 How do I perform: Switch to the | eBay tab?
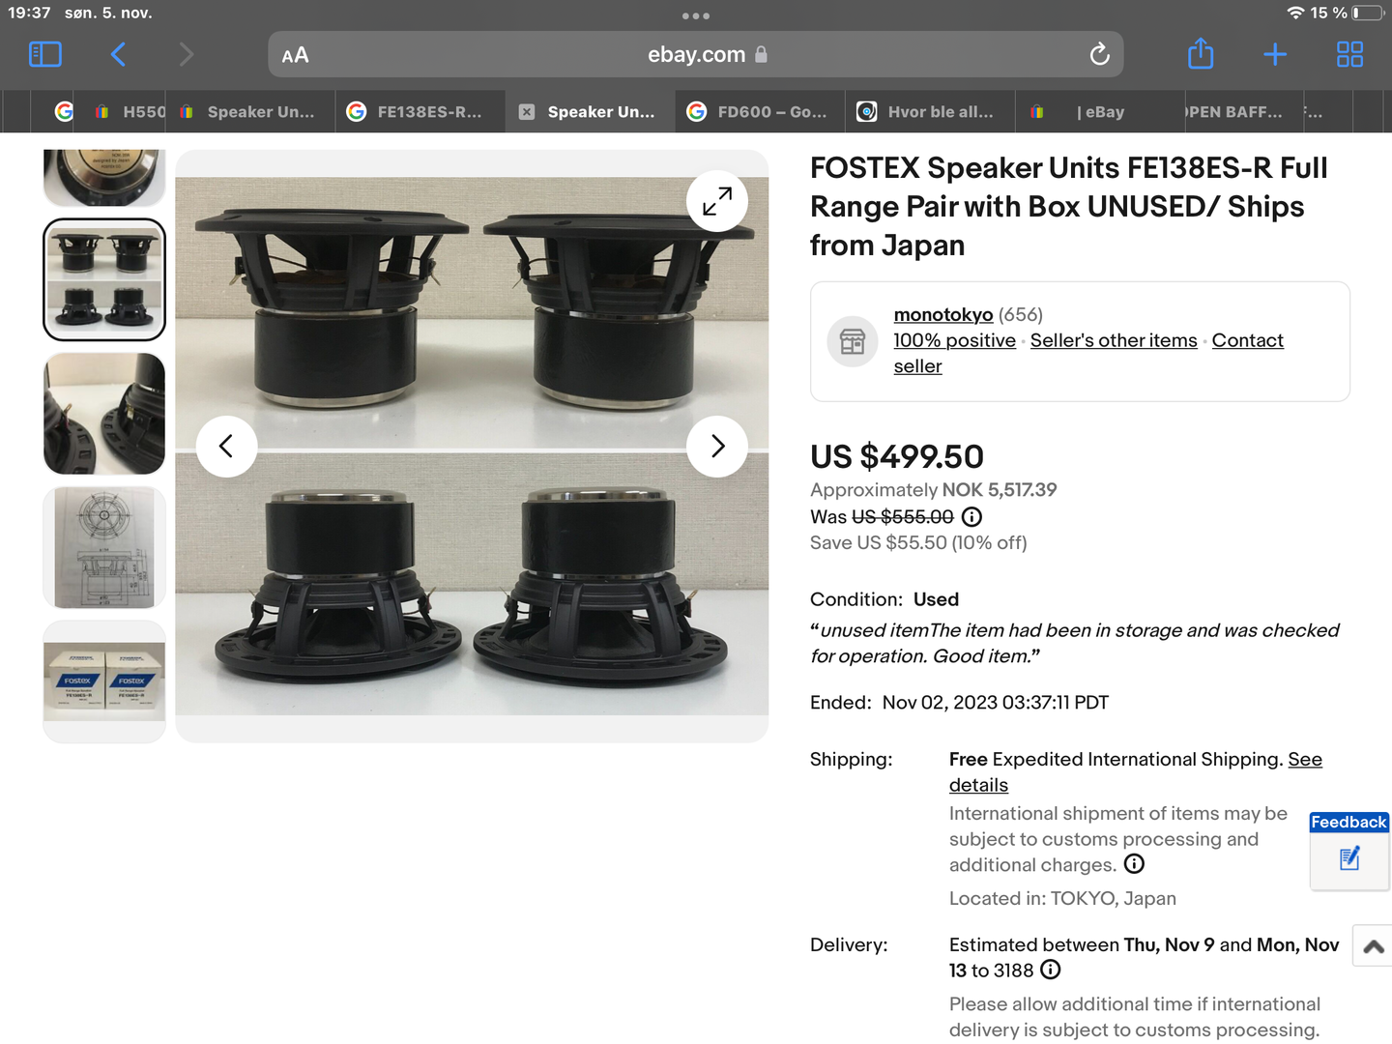1100,112
